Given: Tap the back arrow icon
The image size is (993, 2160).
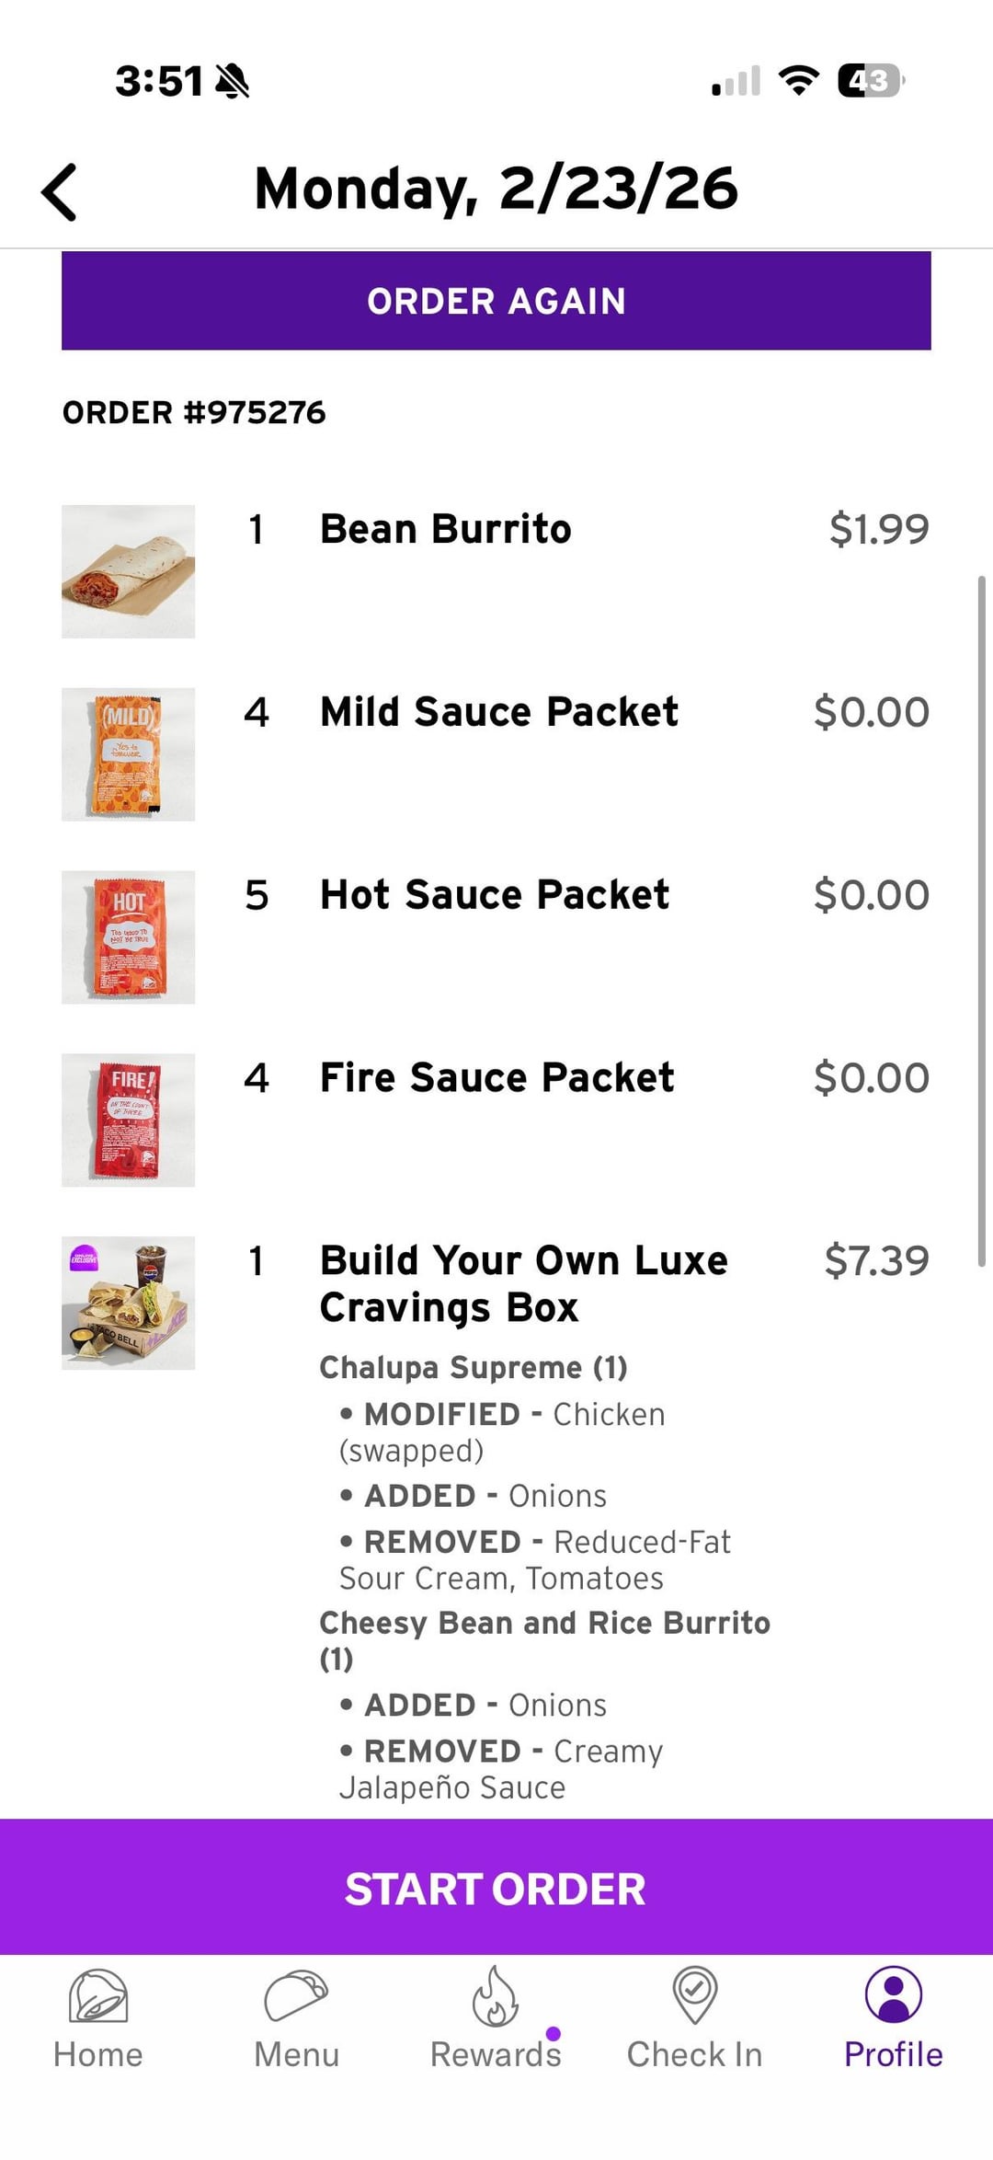Looking at the screenshot, I should coord(60,192).
